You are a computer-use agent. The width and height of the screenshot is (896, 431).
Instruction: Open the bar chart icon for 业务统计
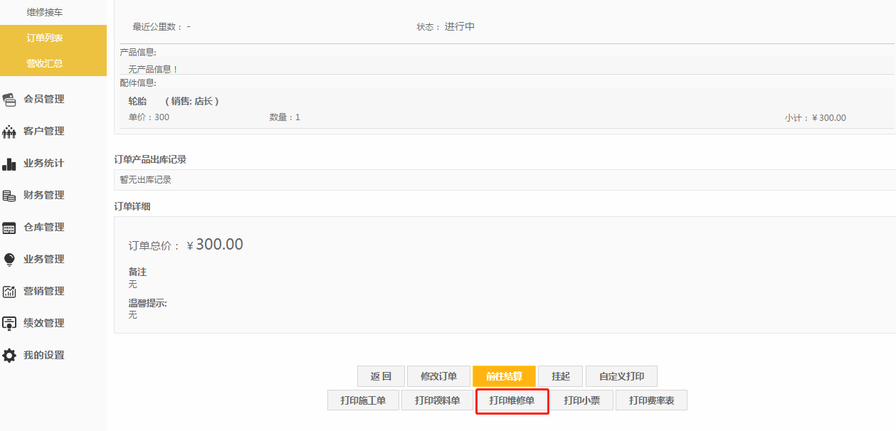point(9,164)
